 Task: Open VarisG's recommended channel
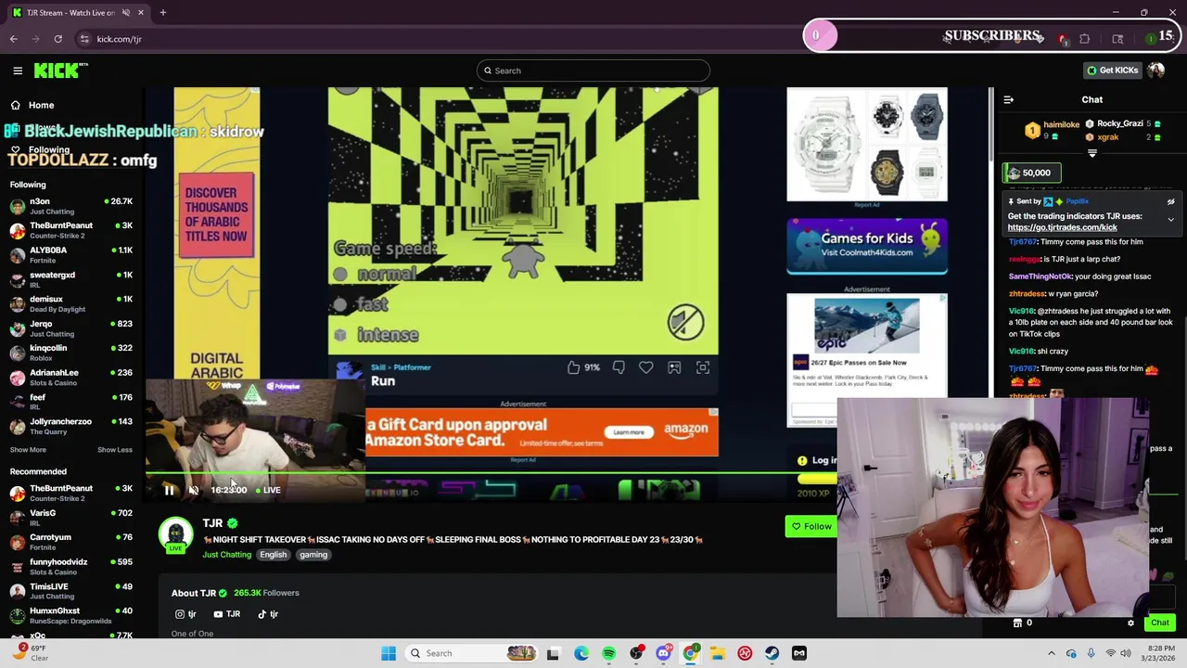(71, 518)
